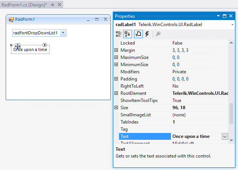Screen dimensions: 238x170
Task: Expand the MinimumSize property
Action: (x=116, y=65)
